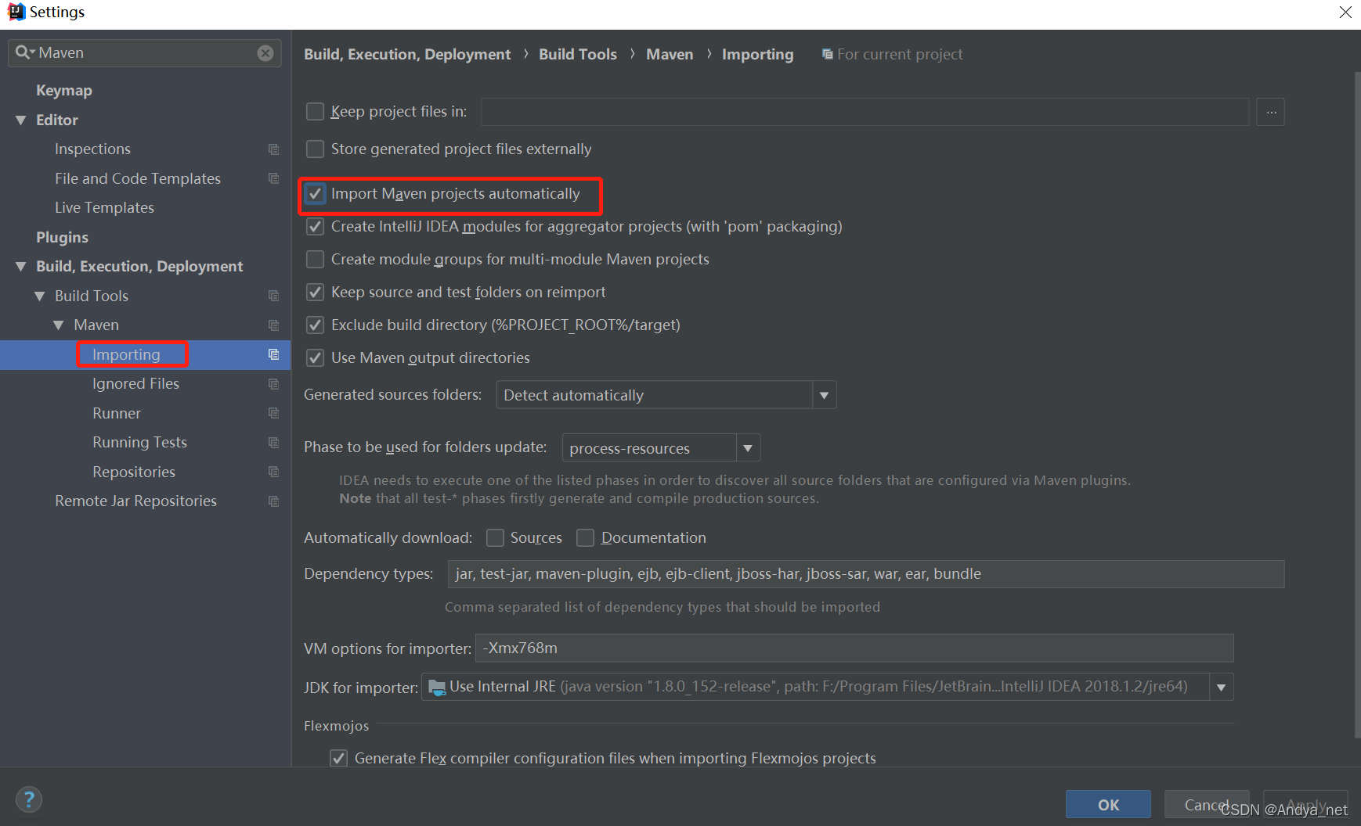The height and width of the screenshot is (826, 1361).
Task: Enable Create module groups for multi-module projects
Action: pos(315,259)
